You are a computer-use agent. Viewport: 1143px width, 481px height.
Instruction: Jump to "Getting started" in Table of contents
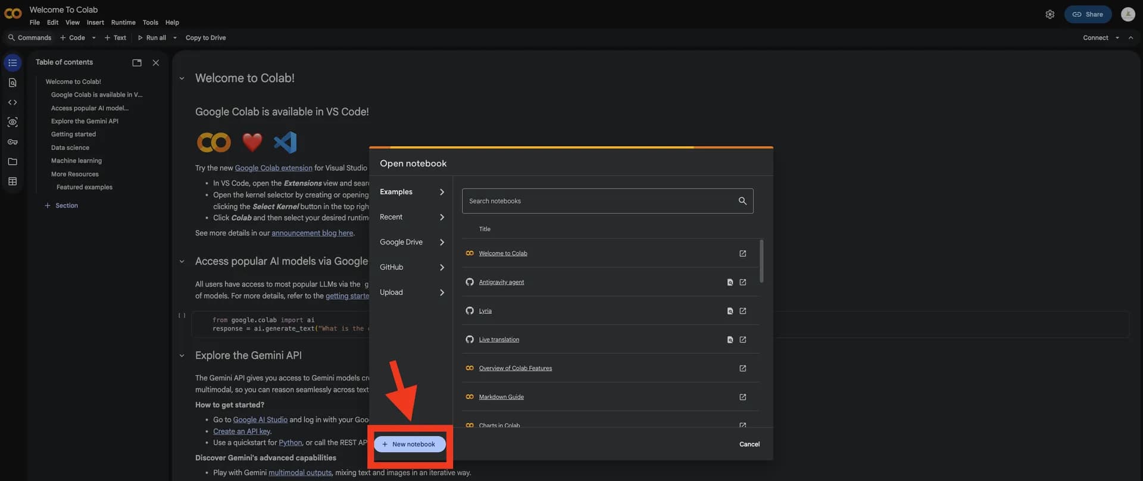click(73, 134)
